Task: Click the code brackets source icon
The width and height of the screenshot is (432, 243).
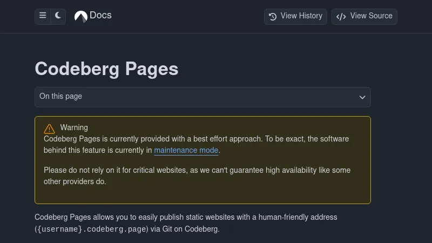Action: pos(341,16)
